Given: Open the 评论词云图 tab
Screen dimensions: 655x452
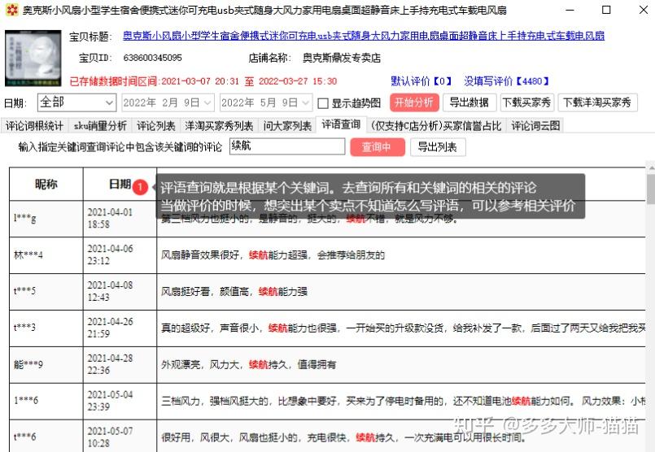Looking at the screenshot, I should (535, 126).
